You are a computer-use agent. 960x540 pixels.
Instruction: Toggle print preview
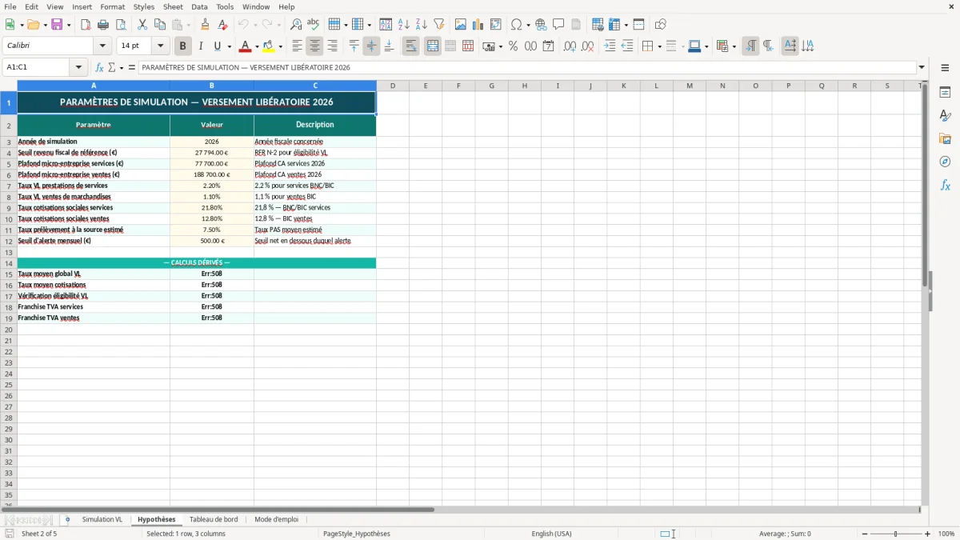tap(120, 25)
